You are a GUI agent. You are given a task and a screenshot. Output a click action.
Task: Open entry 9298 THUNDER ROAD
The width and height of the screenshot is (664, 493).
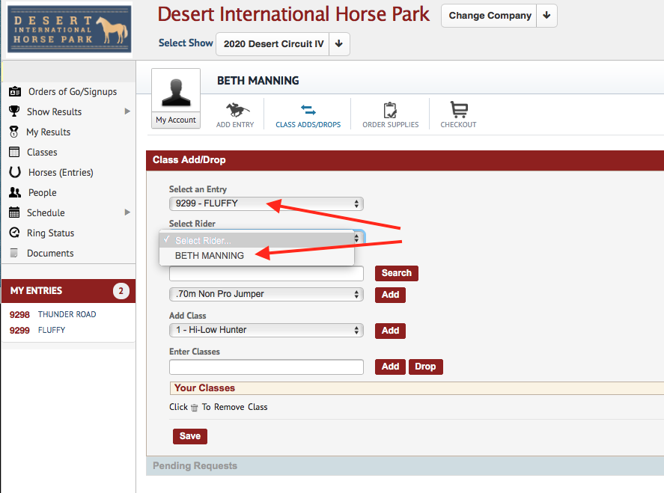point(53,314)
